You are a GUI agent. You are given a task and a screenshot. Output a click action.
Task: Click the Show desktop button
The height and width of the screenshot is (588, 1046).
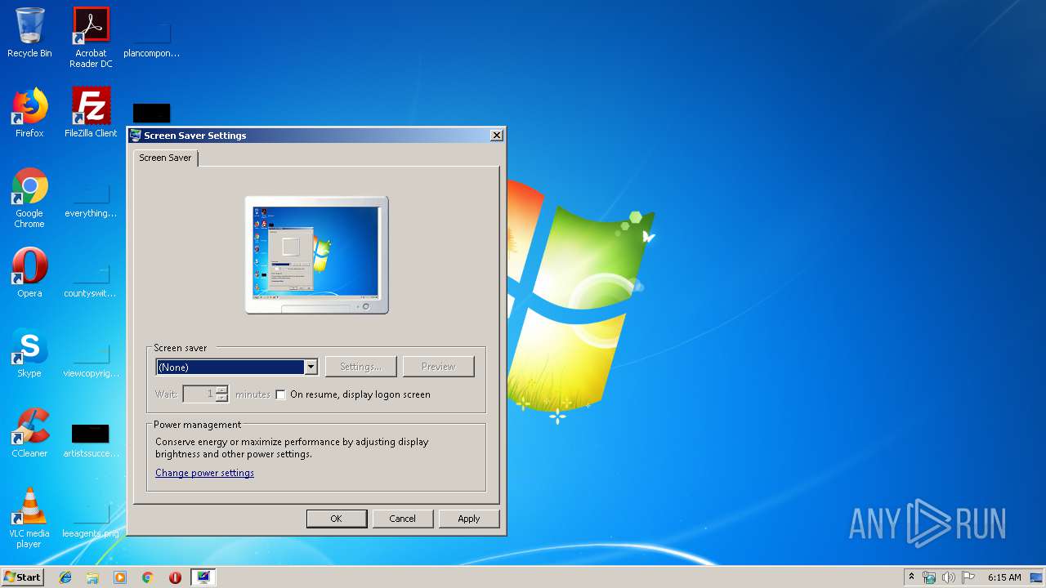(x=1036, y=577)
